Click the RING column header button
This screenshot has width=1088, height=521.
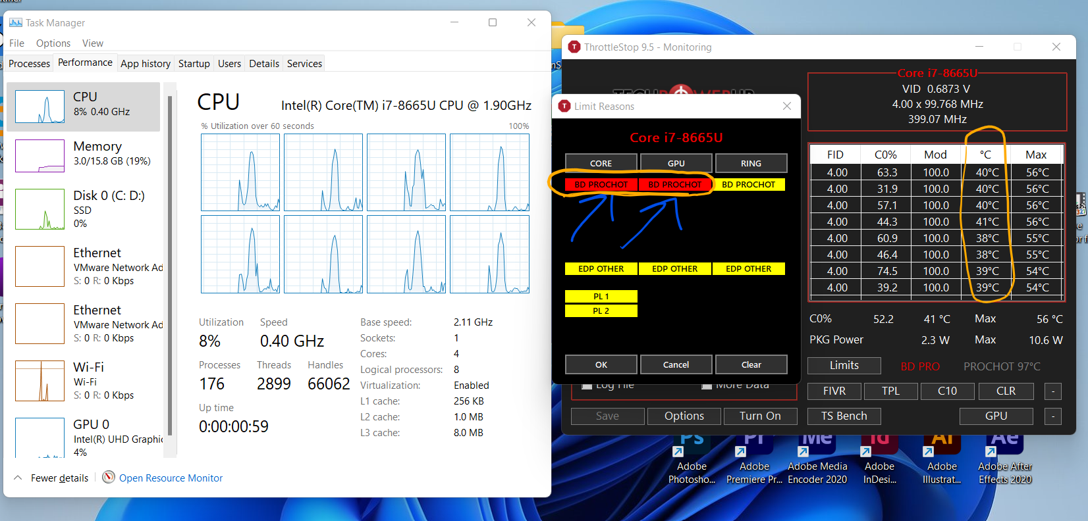[751, 163]
